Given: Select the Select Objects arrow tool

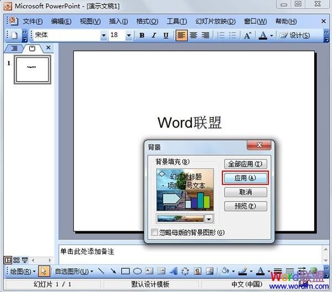Looking at the screenshot, I should (x=44, y=271).
